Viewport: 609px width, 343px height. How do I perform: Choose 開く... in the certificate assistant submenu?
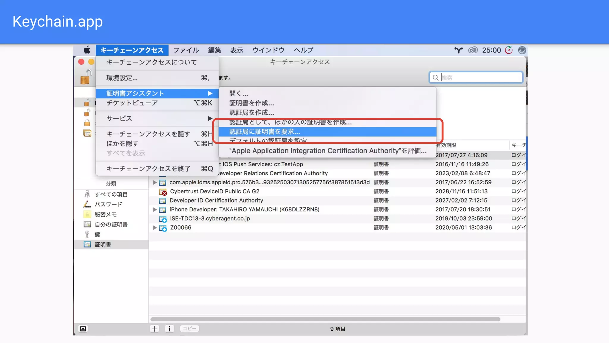327,93
